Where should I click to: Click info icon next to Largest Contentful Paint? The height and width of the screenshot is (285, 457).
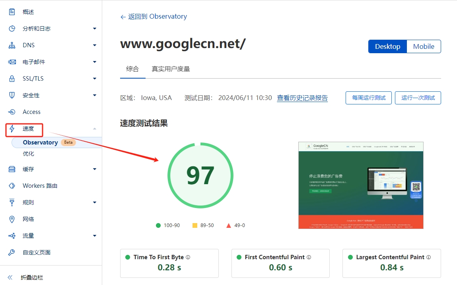point(428,257)
